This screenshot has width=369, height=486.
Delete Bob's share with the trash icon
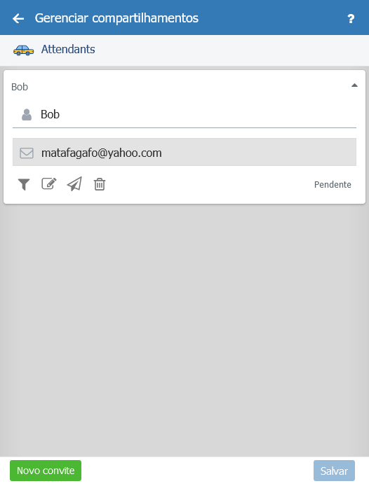(100, 184)
